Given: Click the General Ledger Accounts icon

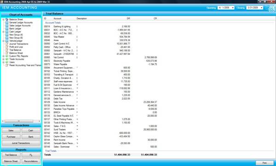Looking at the screenshot, I should point(7,22).
